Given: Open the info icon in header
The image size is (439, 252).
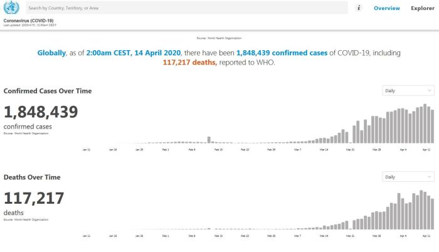Looking at the screenshot, I should pos(359,8).
